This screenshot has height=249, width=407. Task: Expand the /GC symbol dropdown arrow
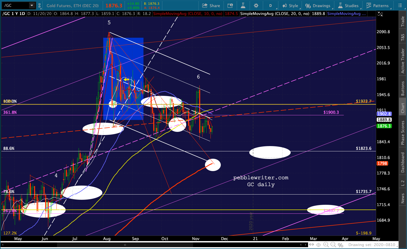point(32,5)
